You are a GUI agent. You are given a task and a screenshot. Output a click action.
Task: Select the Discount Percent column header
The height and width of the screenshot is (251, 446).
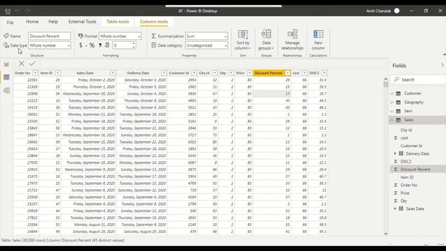(268, 73)
